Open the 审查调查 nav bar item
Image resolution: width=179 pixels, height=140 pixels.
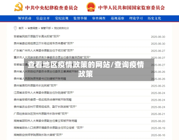coord(99,18)
